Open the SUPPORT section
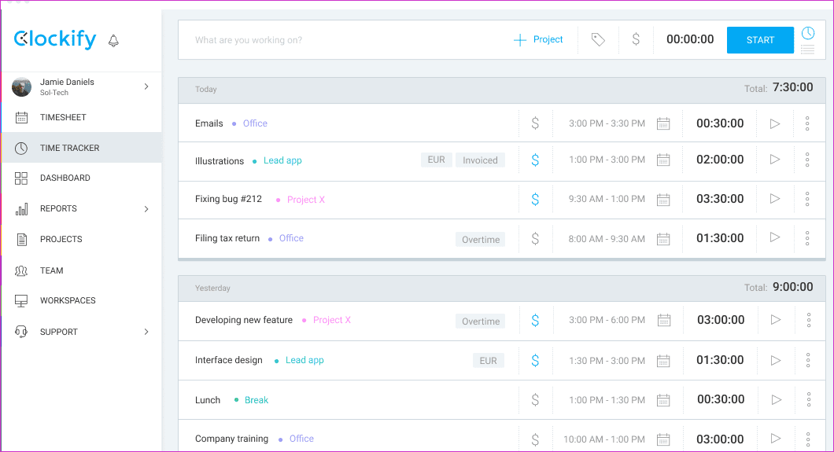 tap(58, 332)
